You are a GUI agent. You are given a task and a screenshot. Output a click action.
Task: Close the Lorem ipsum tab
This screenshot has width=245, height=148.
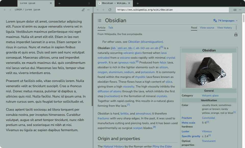[x=51, y=3]
